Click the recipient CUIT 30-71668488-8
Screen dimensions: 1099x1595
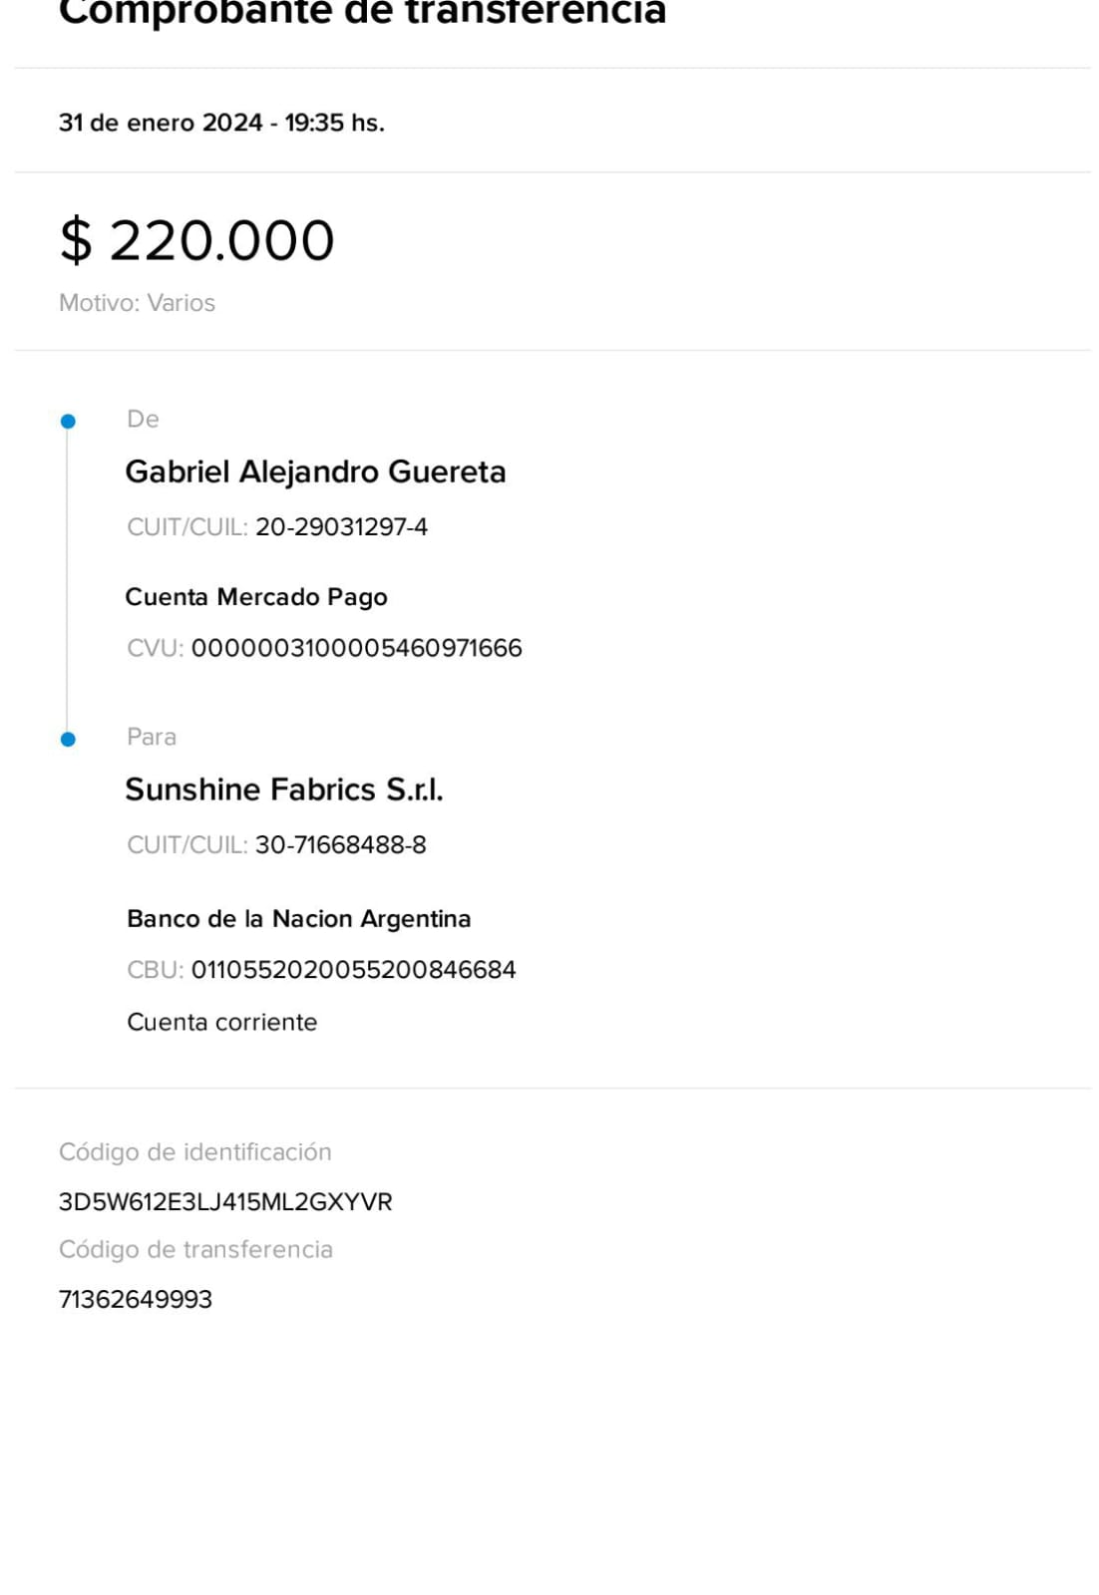pos(340,845)
